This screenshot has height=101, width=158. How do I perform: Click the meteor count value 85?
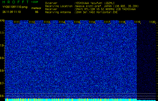tap(37, 12)
